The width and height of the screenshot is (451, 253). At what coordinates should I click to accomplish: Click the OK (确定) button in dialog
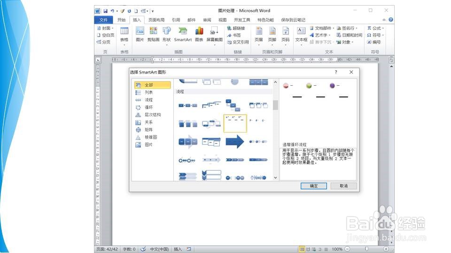(314, 186)
